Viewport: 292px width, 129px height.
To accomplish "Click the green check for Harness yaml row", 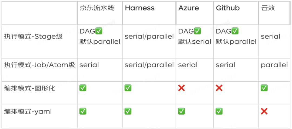I will (128, 111).
